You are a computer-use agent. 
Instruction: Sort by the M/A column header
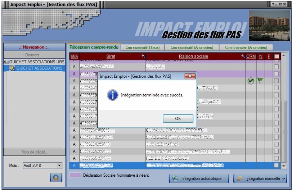pyautogui.click(x=75, y=56)
